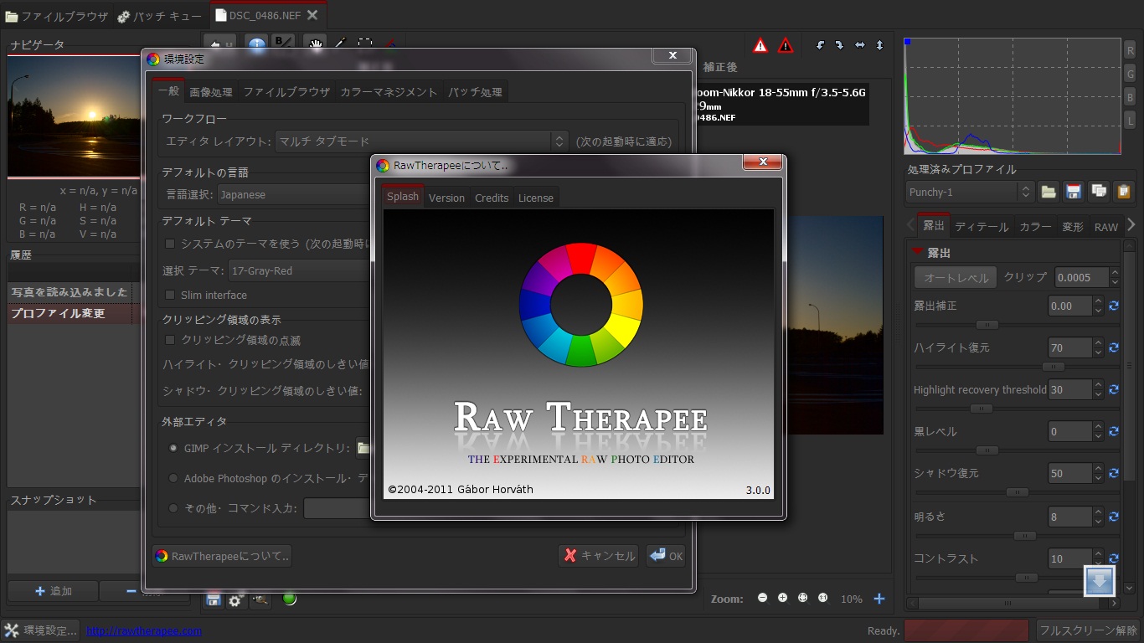The height and width of the screenshot is (643, 1144).
Task: Open new detail window with blue plus
Action: pyautogui.click(x=879, y=599)
